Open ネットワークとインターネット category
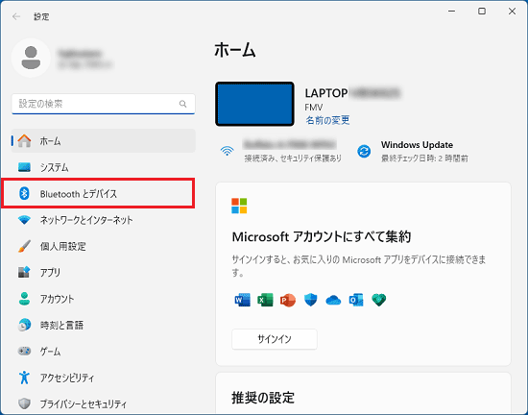528x415 pixels. click(x=104, y=220)
